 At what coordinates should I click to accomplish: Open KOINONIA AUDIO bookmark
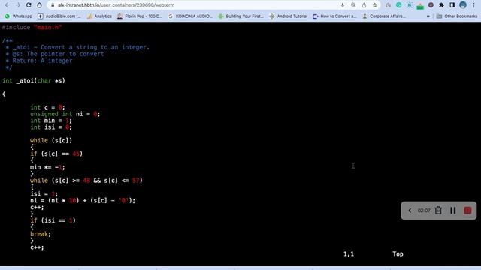point(190,16)
